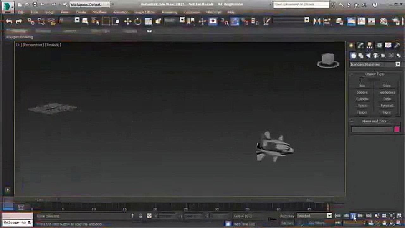
Task: Activate the Select and Rotate tool
Action: [x=138, y=21]
